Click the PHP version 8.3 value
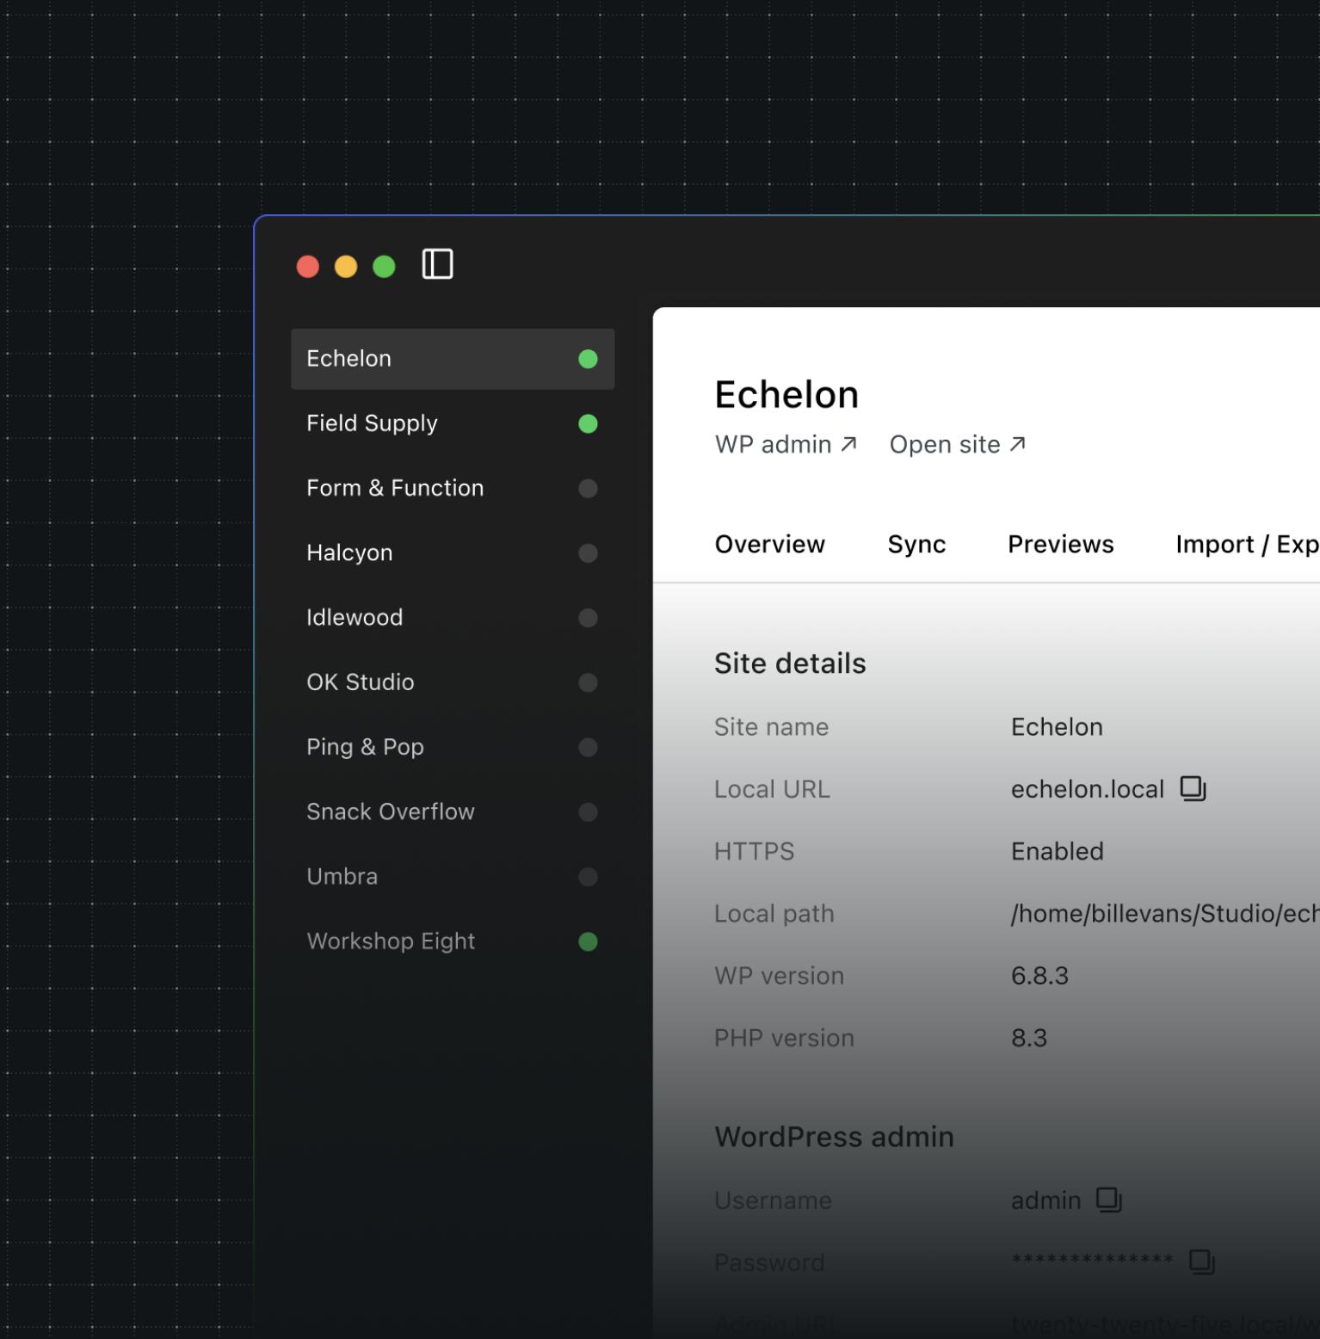The image size is (1320, 1339). click(x=1029, y=1038)
